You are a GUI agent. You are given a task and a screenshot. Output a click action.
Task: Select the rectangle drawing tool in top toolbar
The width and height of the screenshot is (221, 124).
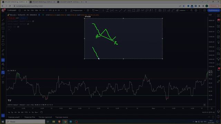click(134, 10)
